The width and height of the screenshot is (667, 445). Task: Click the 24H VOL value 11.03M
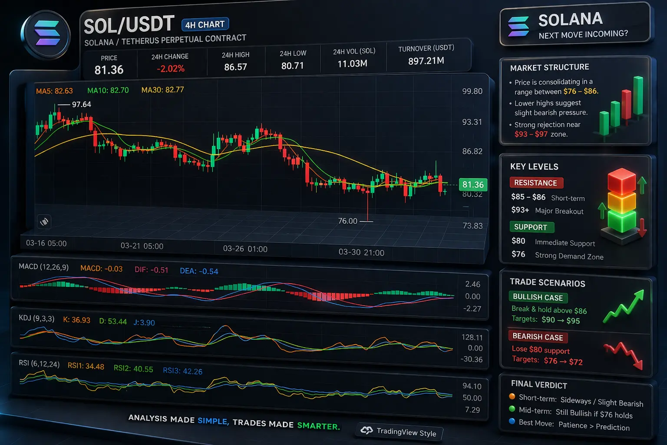352,63
